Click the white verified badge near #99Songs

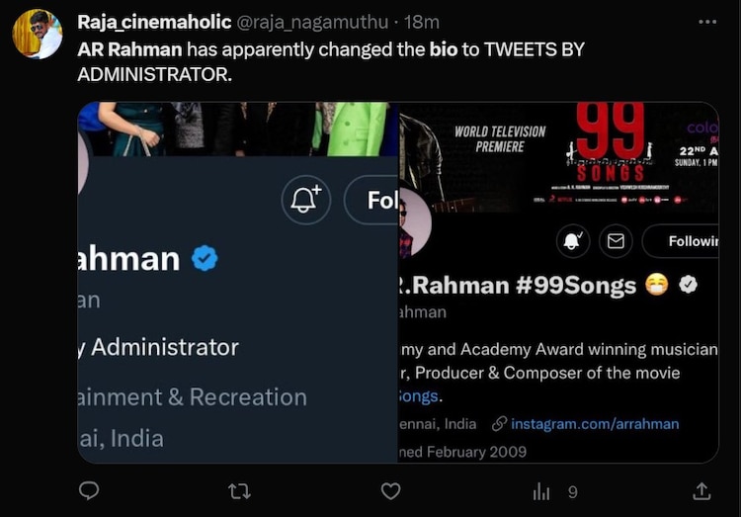[689, 285]
